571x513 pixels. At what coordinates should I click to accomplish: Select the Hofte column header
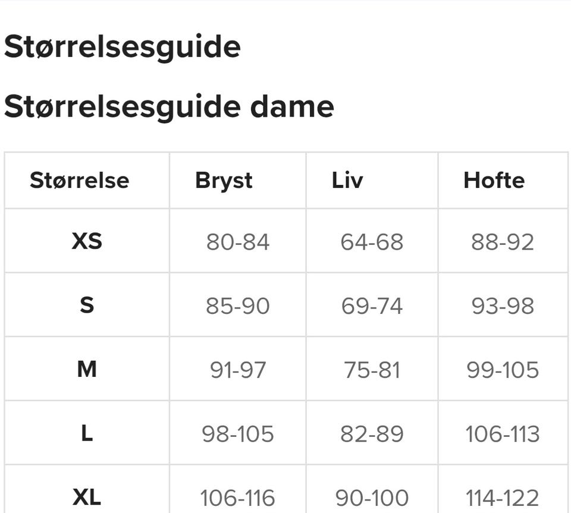[494, 180]
